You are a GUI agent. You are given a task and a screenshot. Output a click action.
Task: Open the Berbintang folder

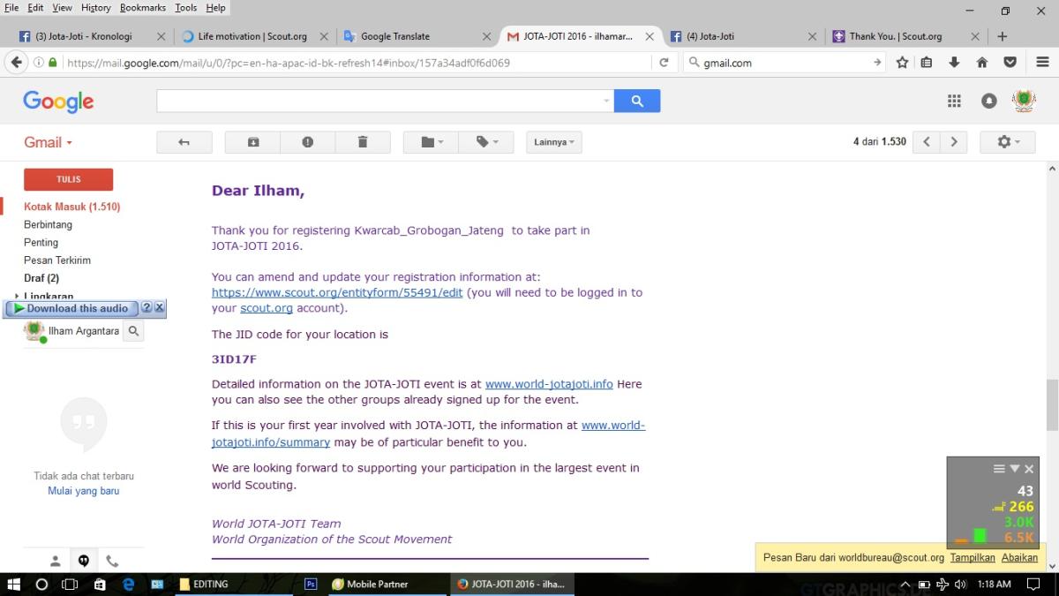[x=48, y=224]
